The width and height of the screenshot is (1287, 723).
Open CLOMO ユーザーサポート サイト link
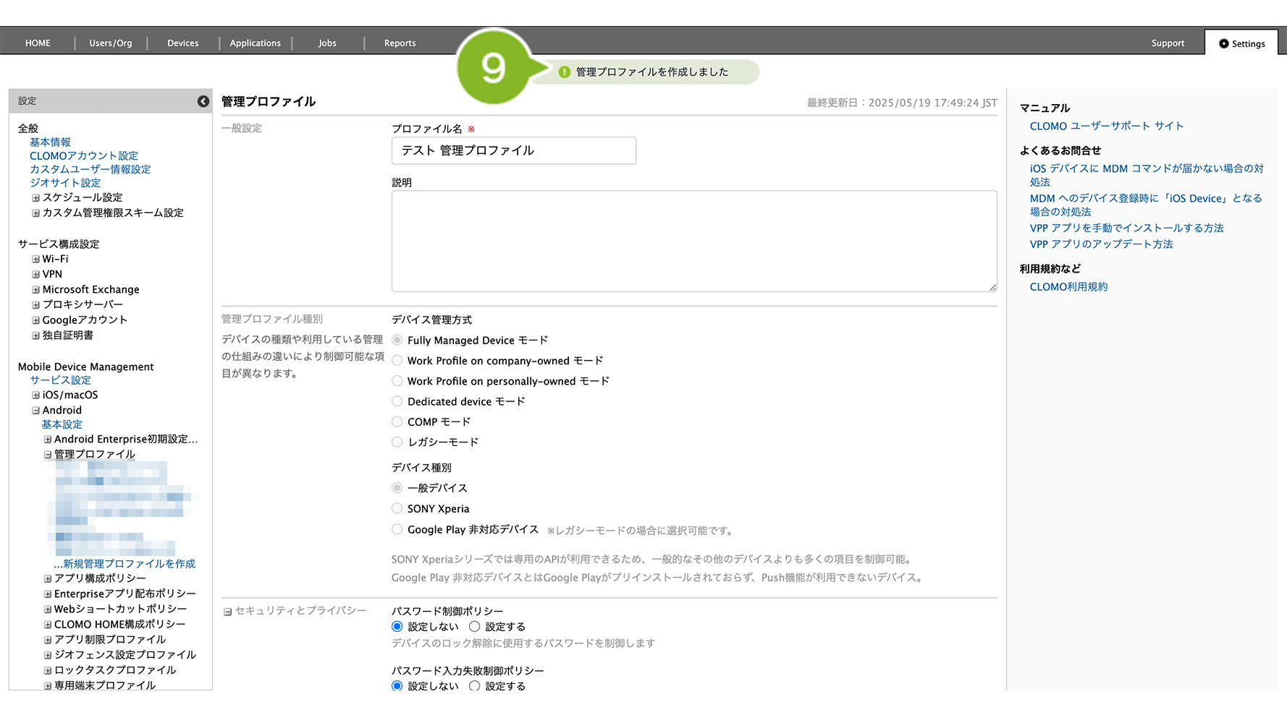tap(1107, 126)
